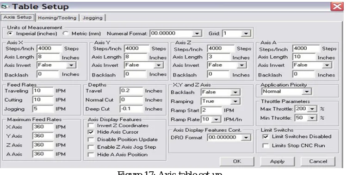Expand the Grid dropdown
Screen dimensions: 346x175
coord(246,34)
